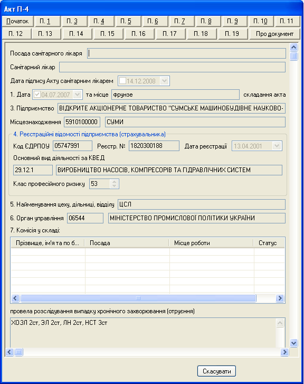The image size is (304, 384).
Task: Click КВЕД code field 29.12.1
Action: (x=33, y=170)
